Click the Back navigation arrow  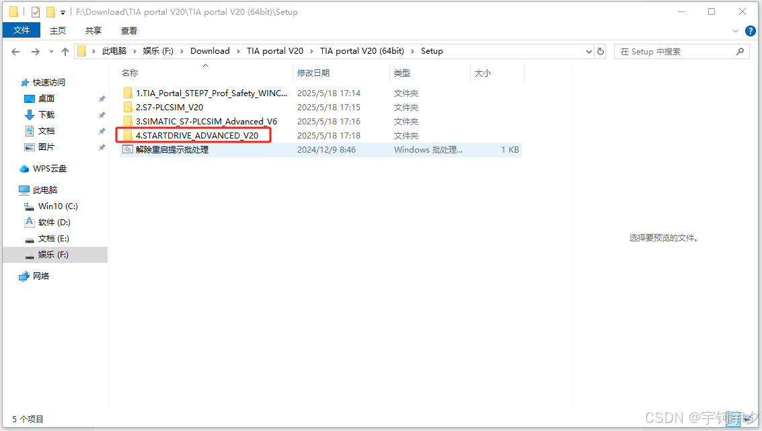[15, 52]
